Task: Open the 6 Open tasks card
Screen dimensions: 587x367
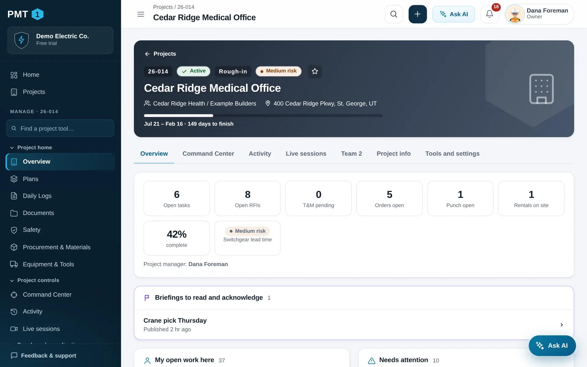Action: [x=177, y=198]
